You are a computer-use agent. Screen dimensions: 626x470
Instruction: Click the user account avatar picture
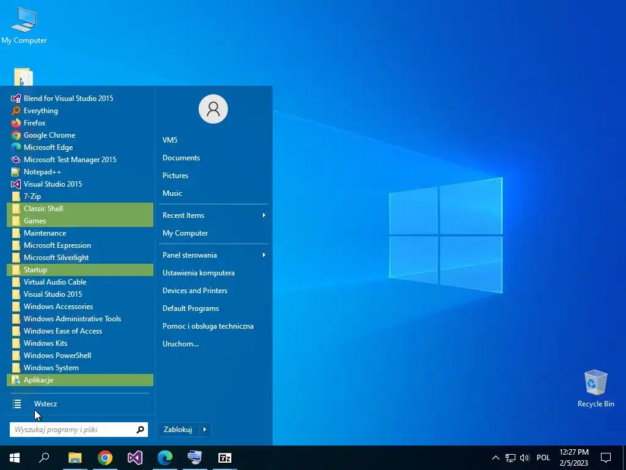213,109
